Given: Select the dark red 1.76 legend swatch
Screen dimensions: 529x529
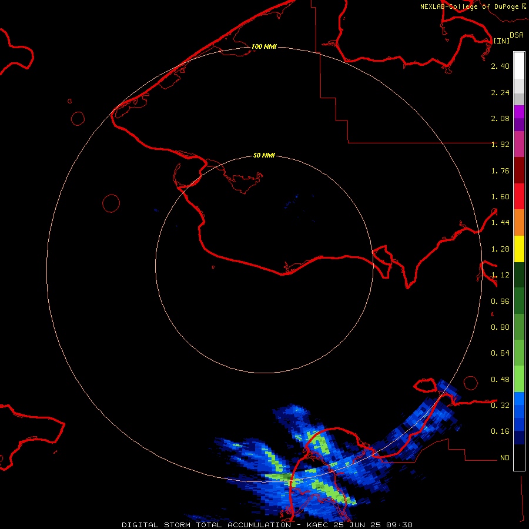Looking at the screenshot, I should click(x=519, y=170).
